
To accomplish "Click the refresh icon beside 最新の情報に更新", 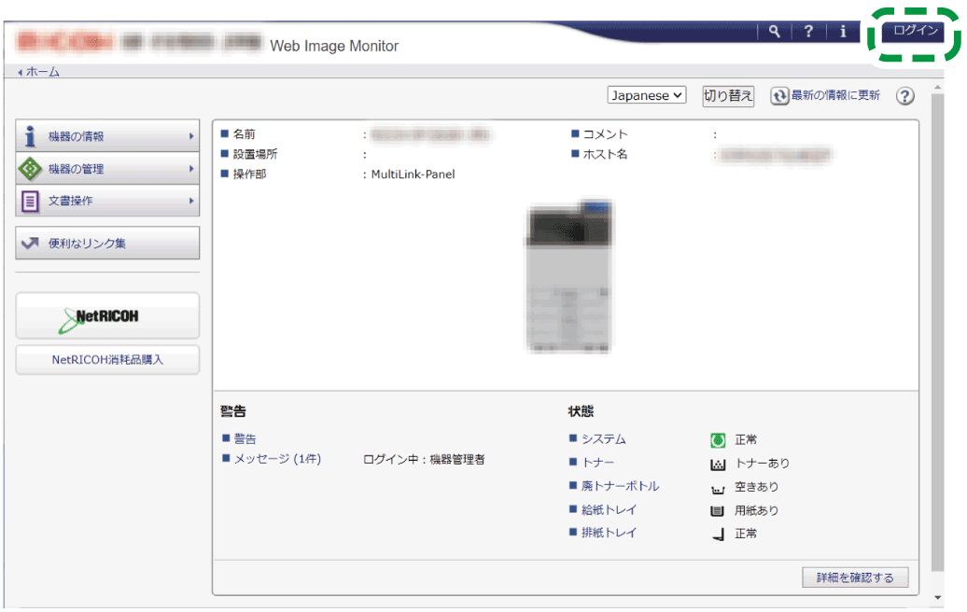I will [779, 96].
